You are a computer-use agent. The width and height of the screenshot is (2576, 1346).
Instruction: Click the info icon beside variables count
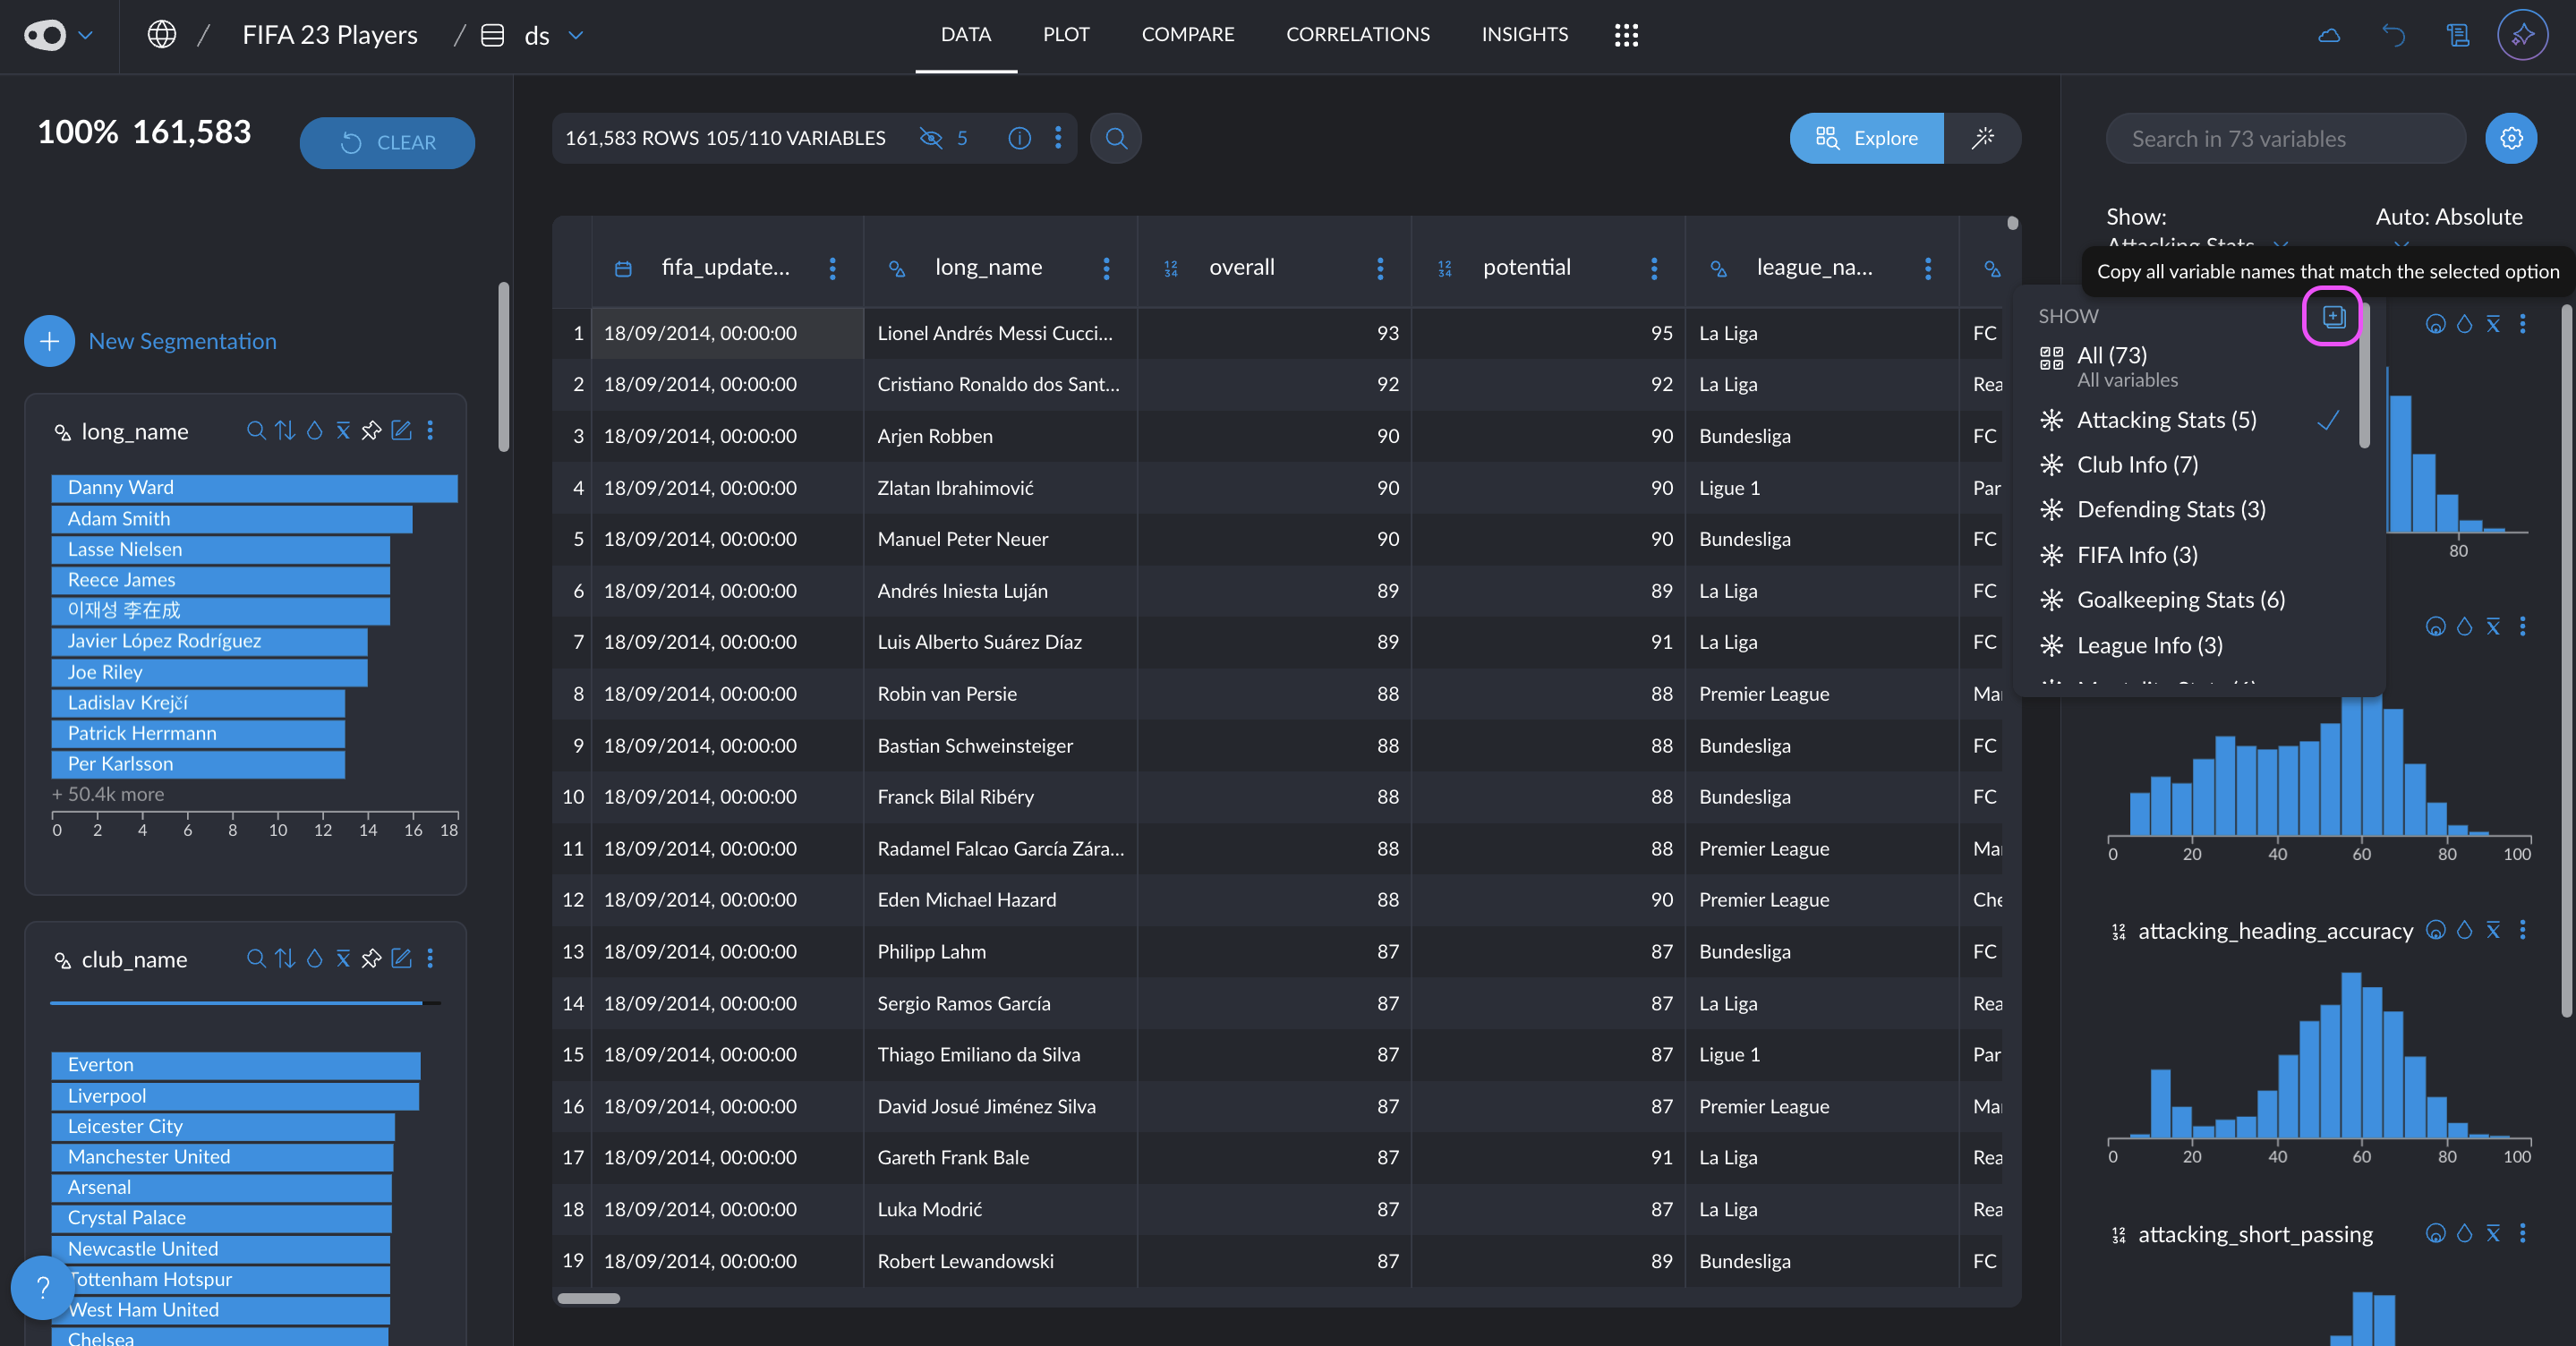(x=1019, y=138)
